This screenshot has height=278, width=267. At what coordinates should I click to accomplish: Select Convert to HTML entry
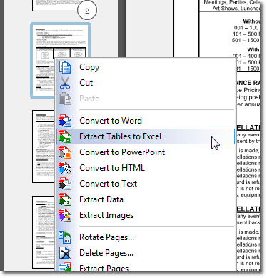tap(146, 168)
